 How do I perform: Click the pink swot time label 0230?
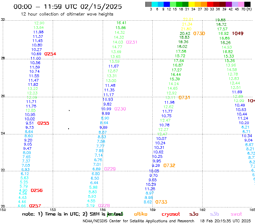coord(120,109)
